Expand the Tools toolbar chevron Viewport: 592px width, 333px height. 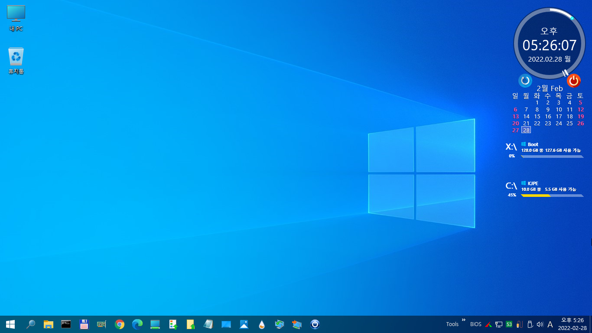[463, 320]
